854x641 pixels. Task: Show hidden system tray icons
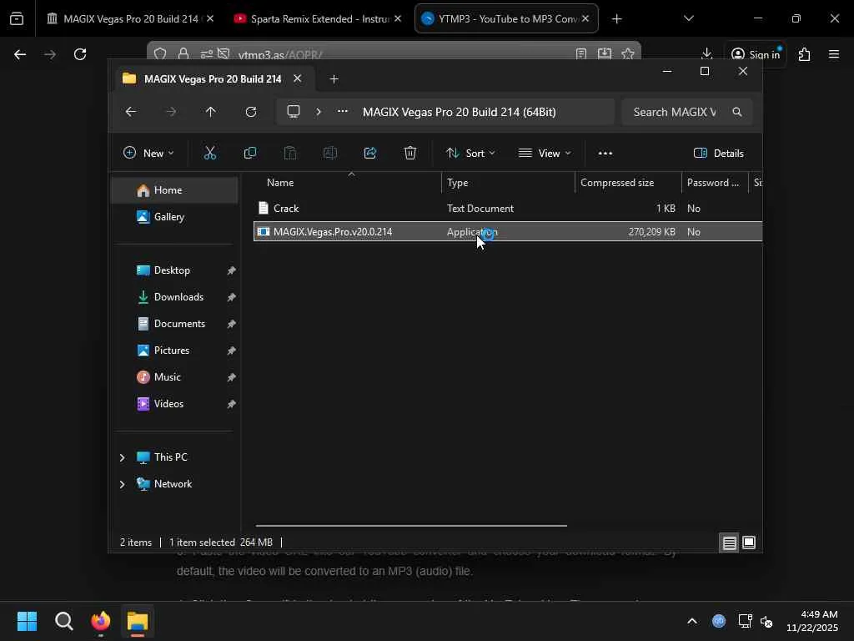691,621
